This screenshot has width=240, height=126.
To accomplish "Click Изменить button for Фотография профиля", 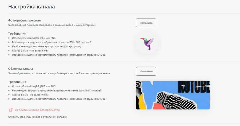I will (x=146, y=23).
